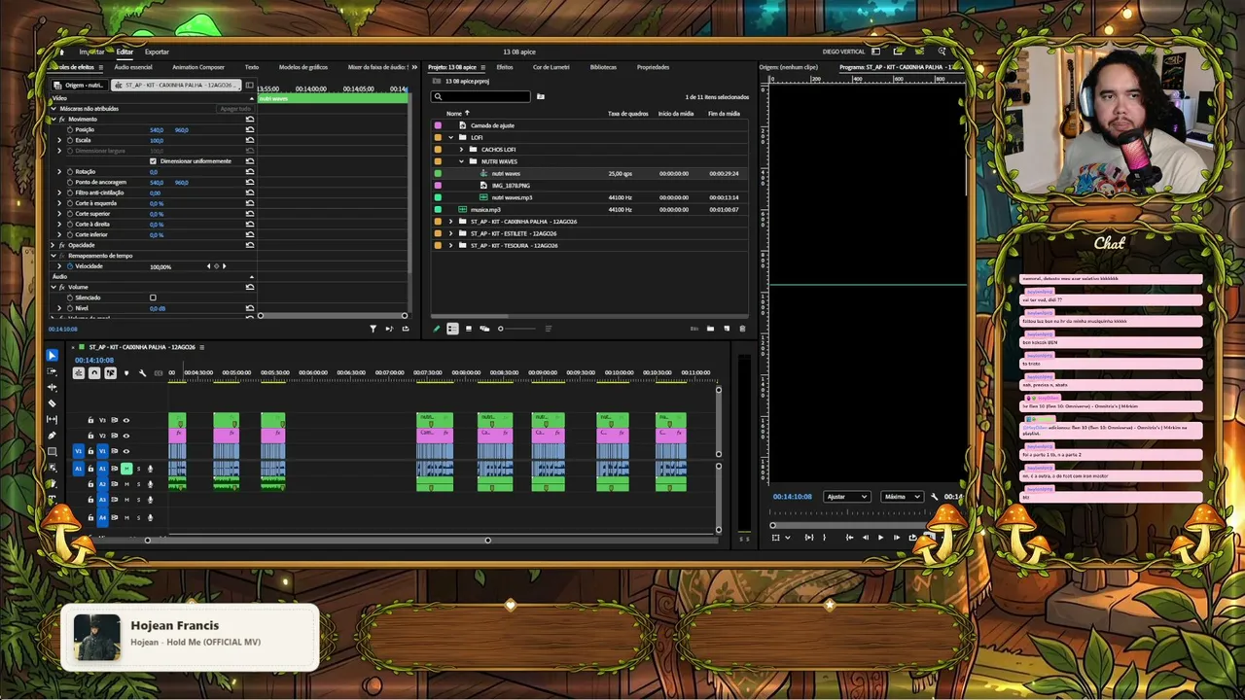Reset the Posição parameter
The image size is (1245, 700).
pyautogui.click(x=250, y=129)
